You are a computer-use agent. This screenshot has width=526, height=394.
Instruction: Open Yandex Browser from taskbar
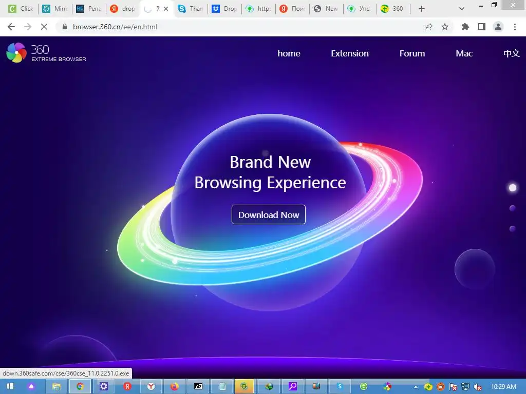(151, 387)
